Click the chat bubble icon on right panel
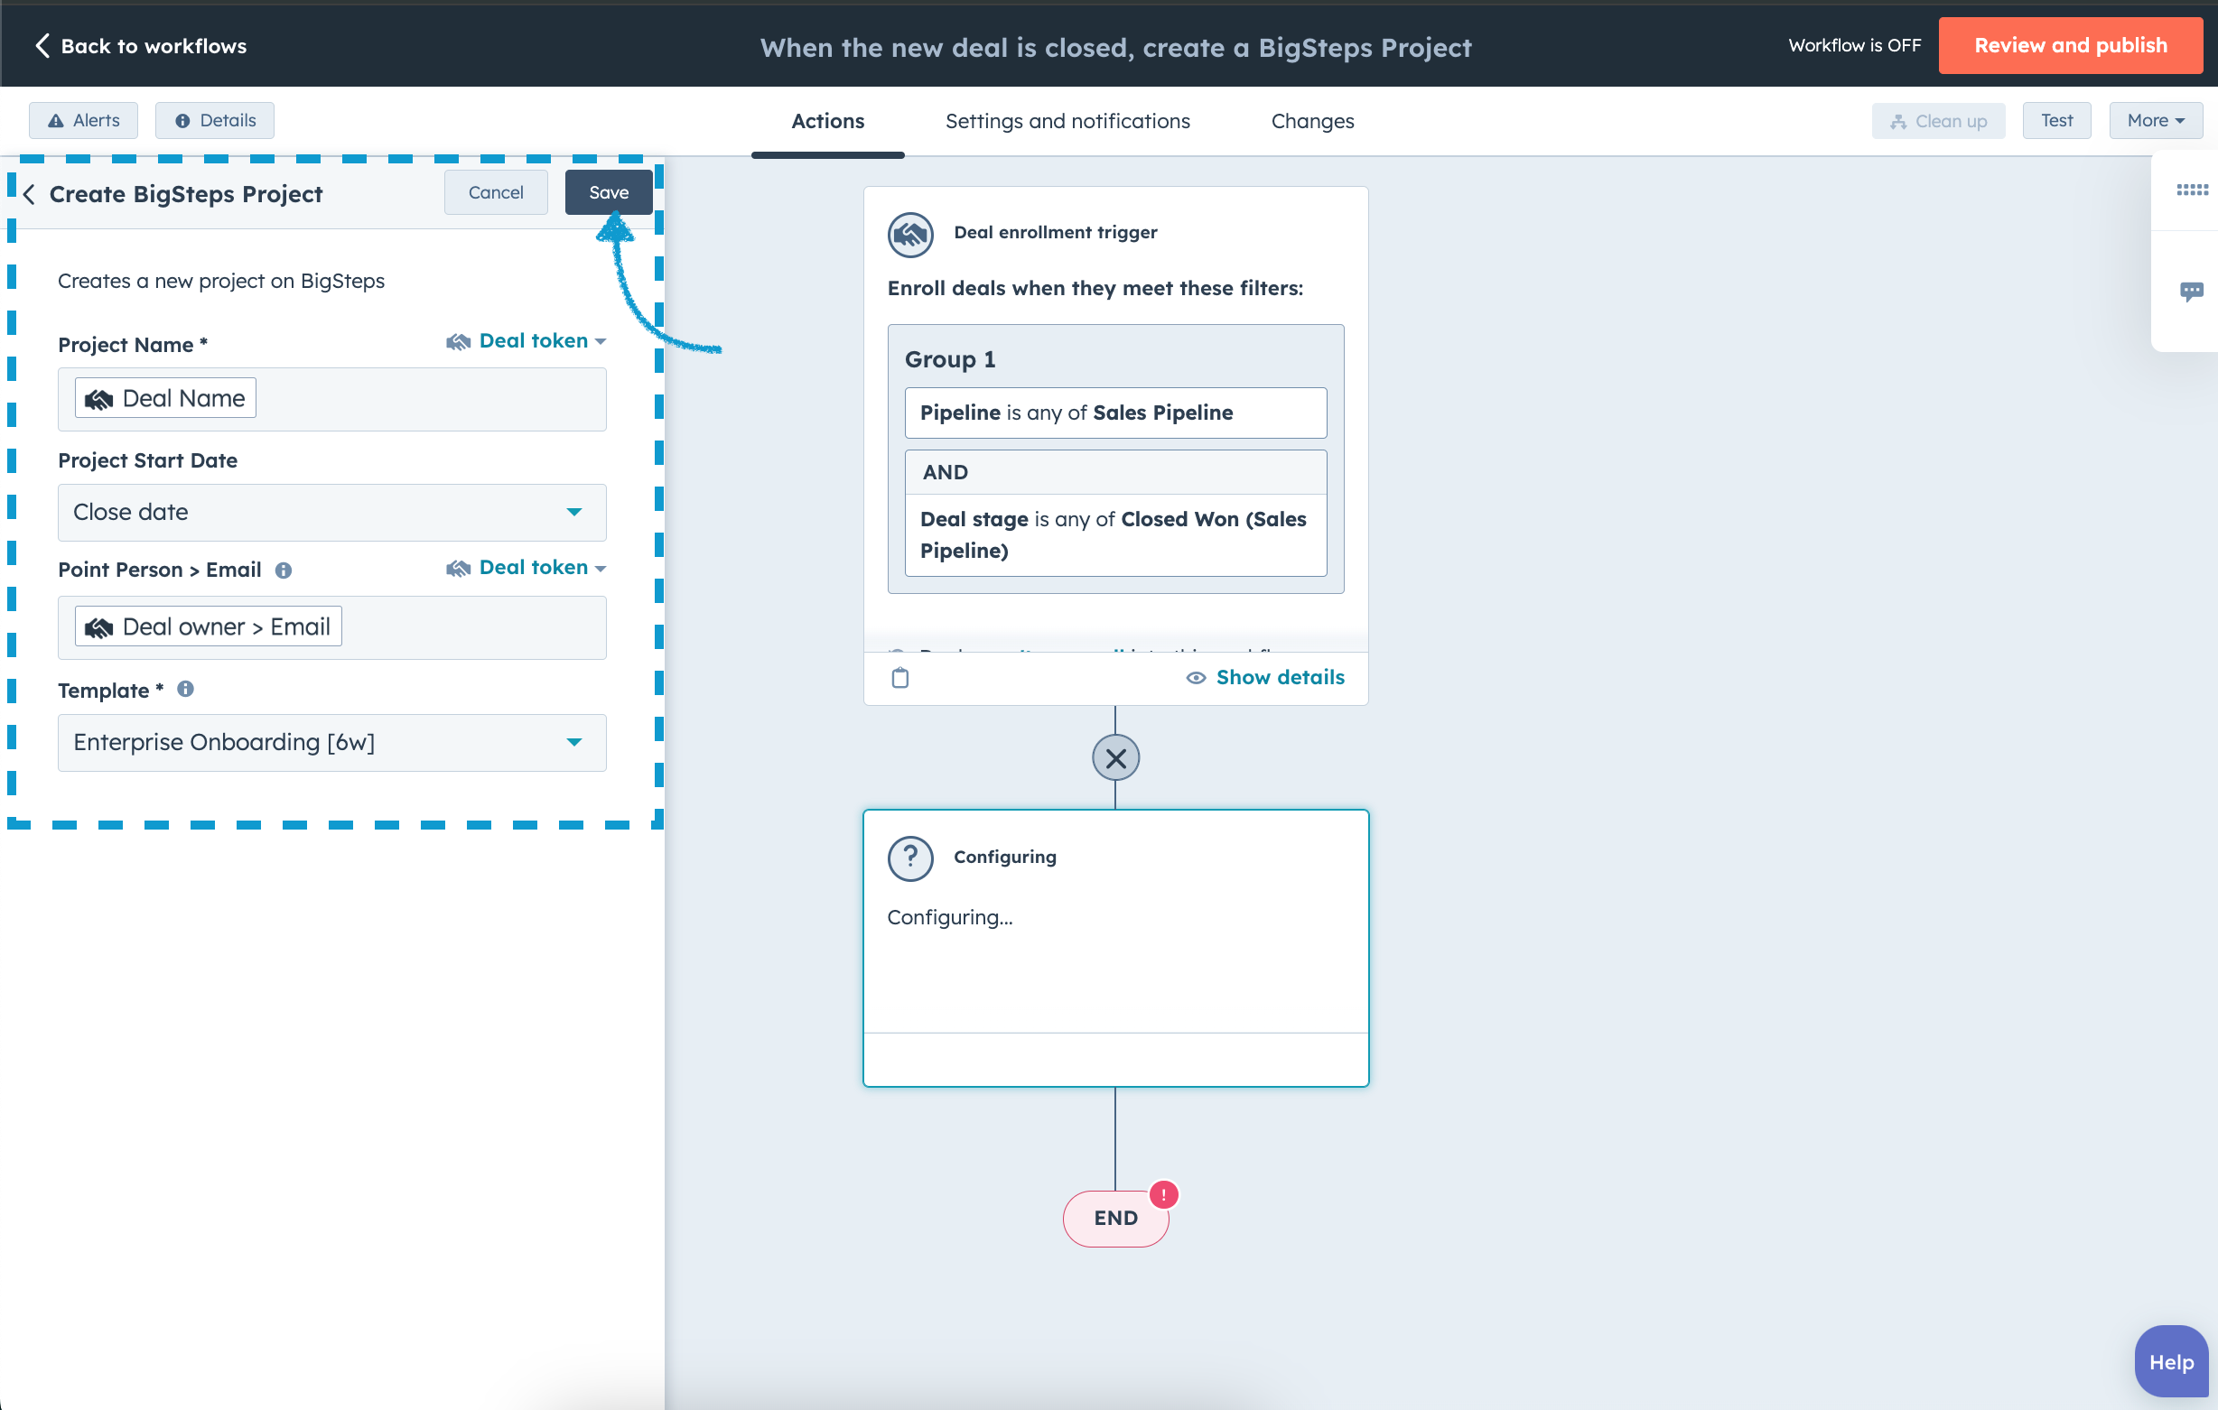 pyautogui.click(x=2192, y=292)
